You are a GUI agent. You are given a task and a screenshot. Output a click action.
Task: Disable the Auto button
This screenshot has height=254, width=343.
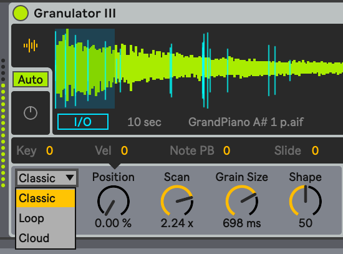31,79
